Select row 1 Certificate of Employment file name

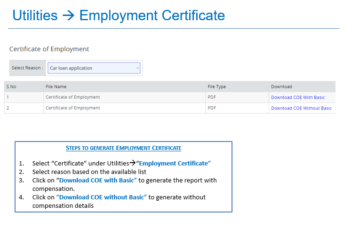point(73,97)
